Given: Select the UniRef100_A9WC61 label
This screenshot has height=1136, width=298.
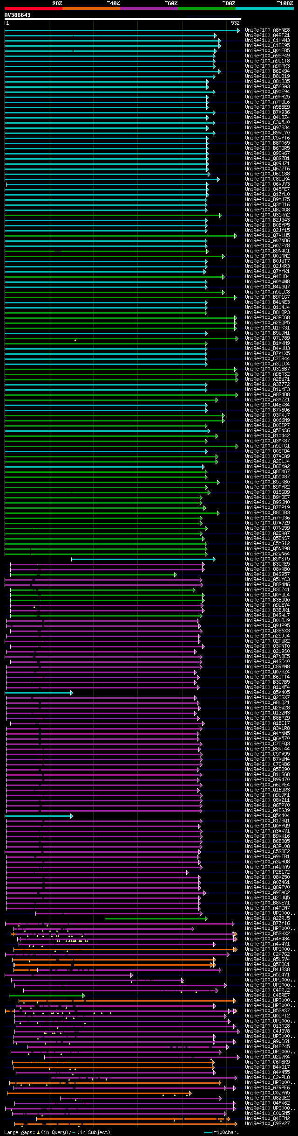Looking at the screenshot, I should coord(267,1042).
